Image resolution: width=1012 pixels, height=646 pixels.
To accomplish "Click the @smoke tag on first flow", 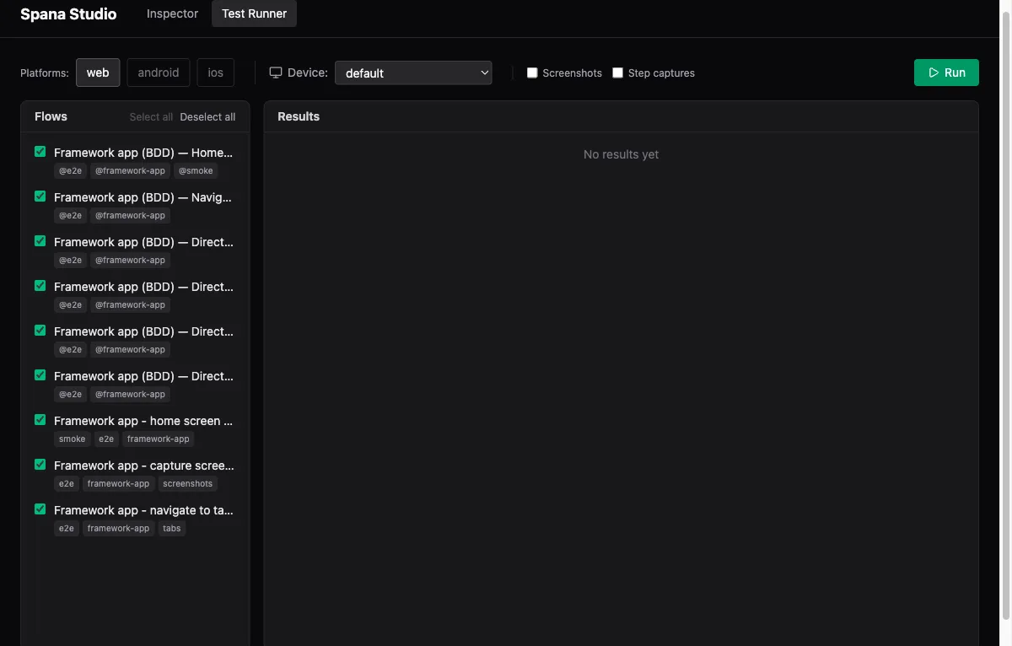I will click(x=196, y=171).
